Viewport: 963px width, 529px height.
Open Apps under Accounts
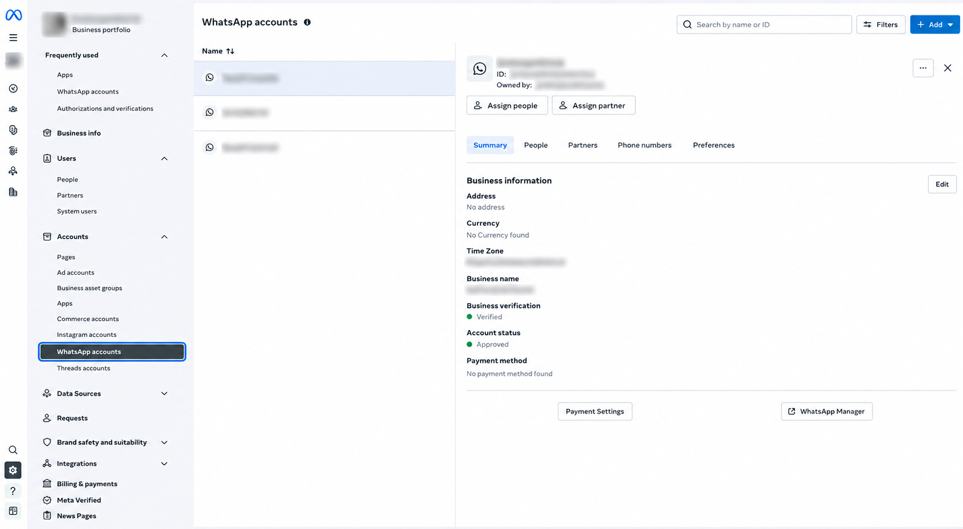pyautogui.click(x=65, y=304)
